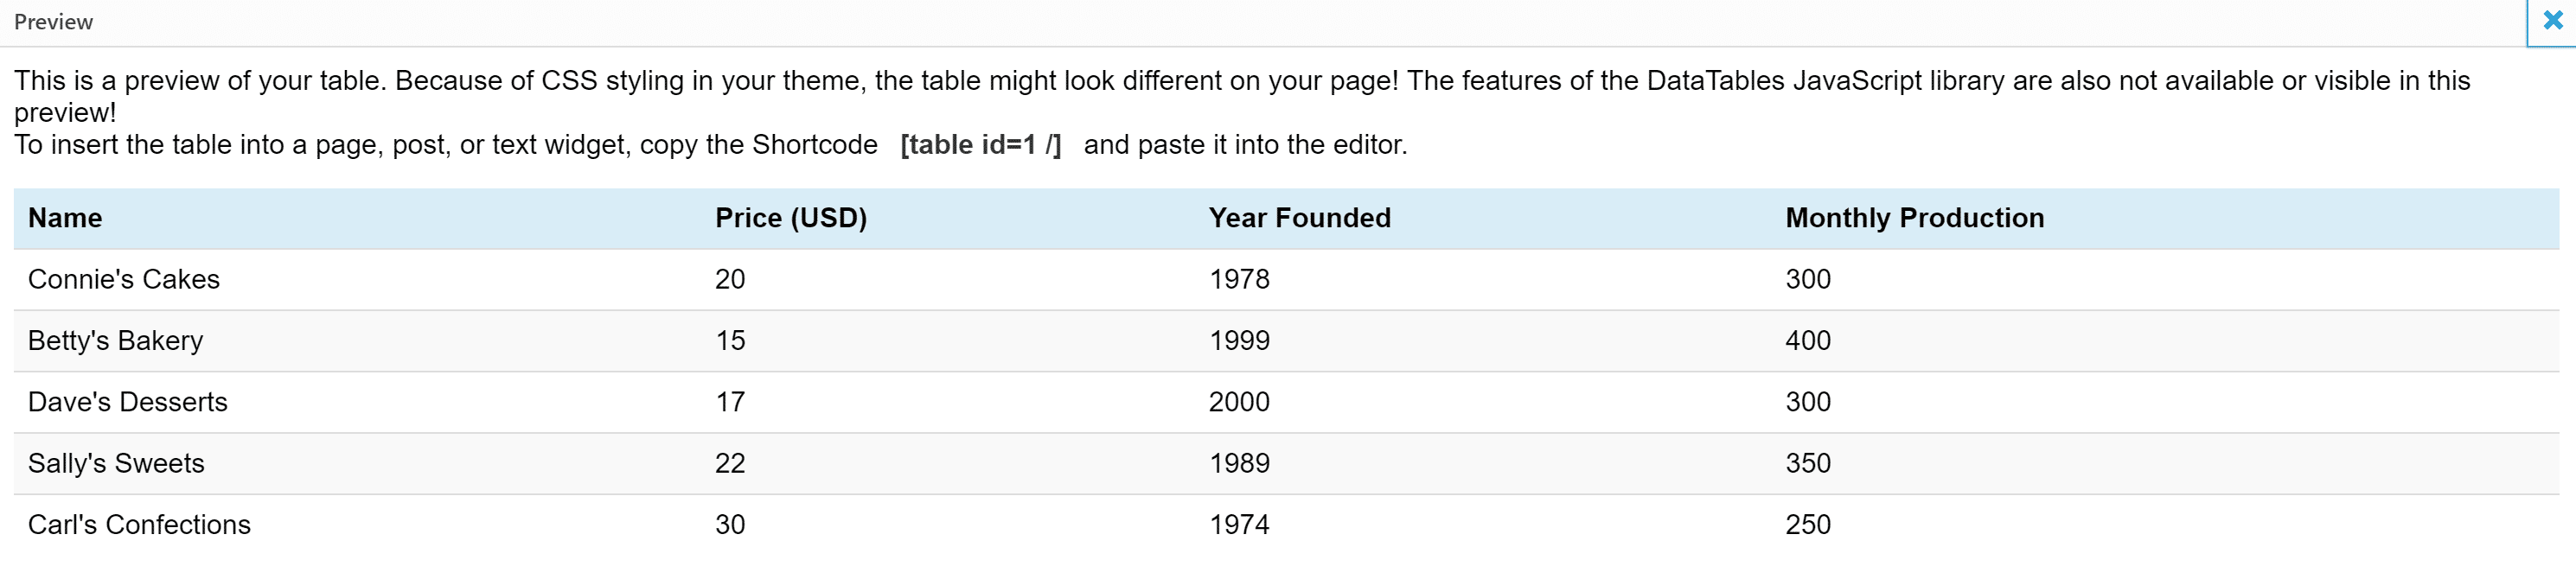Click the monthly production 400 cell
This screenshot has width=2576, height=579.
coord(1808,341)
